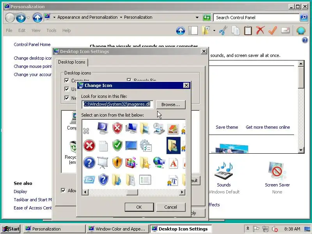Select the painting picture icon
Viewport: 312px width, 234px height.
pyautogui.click(x=173, y=129)
